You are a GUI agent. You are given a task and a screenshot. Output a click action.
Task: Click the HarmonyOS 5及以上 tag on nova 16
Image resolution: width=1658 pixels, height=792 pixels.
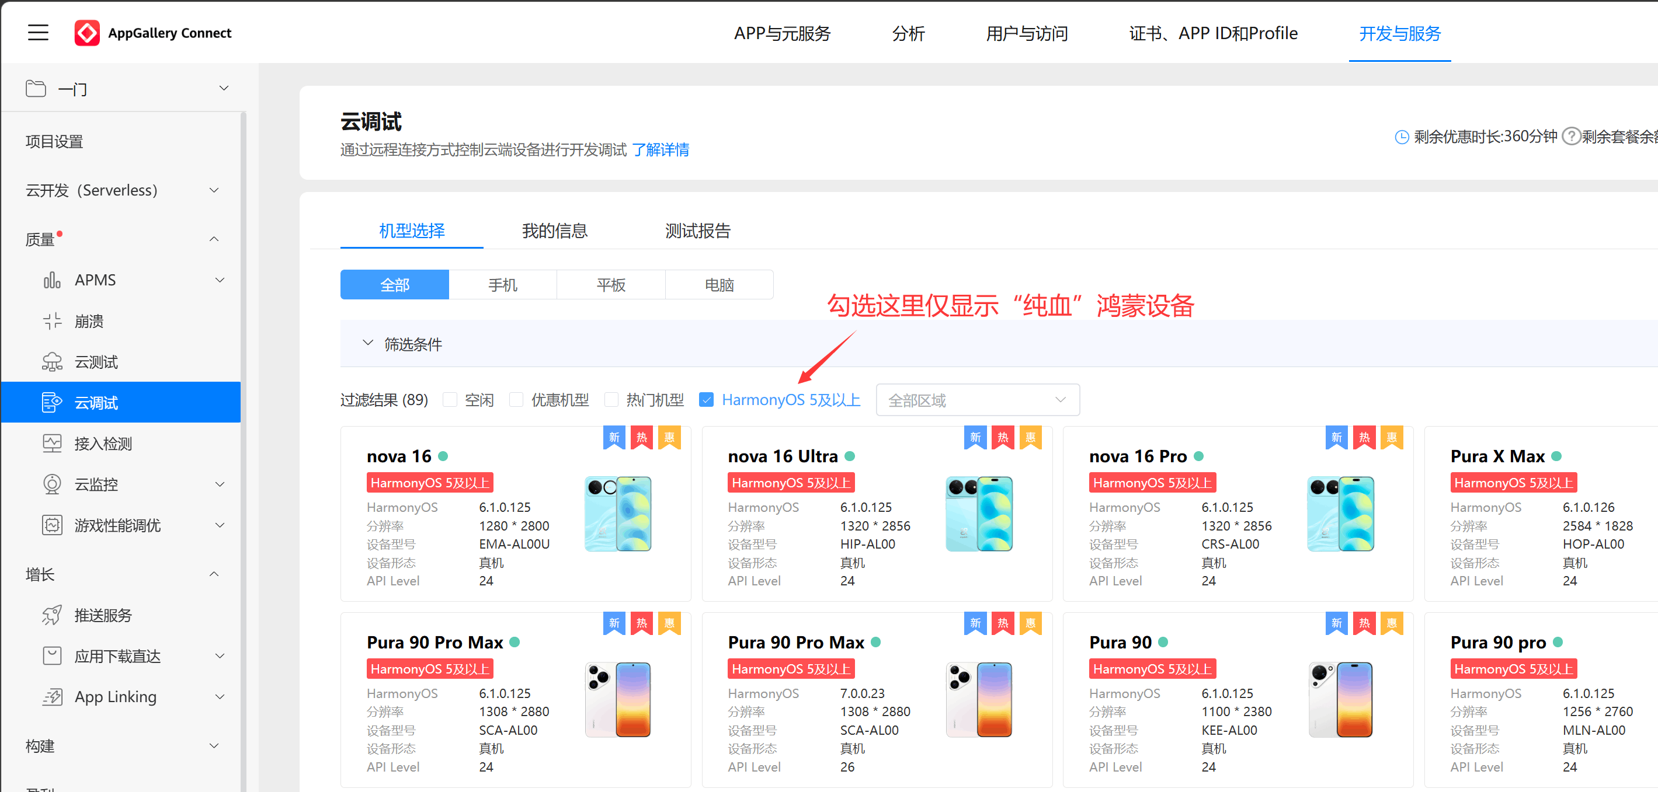click(430, 483)
